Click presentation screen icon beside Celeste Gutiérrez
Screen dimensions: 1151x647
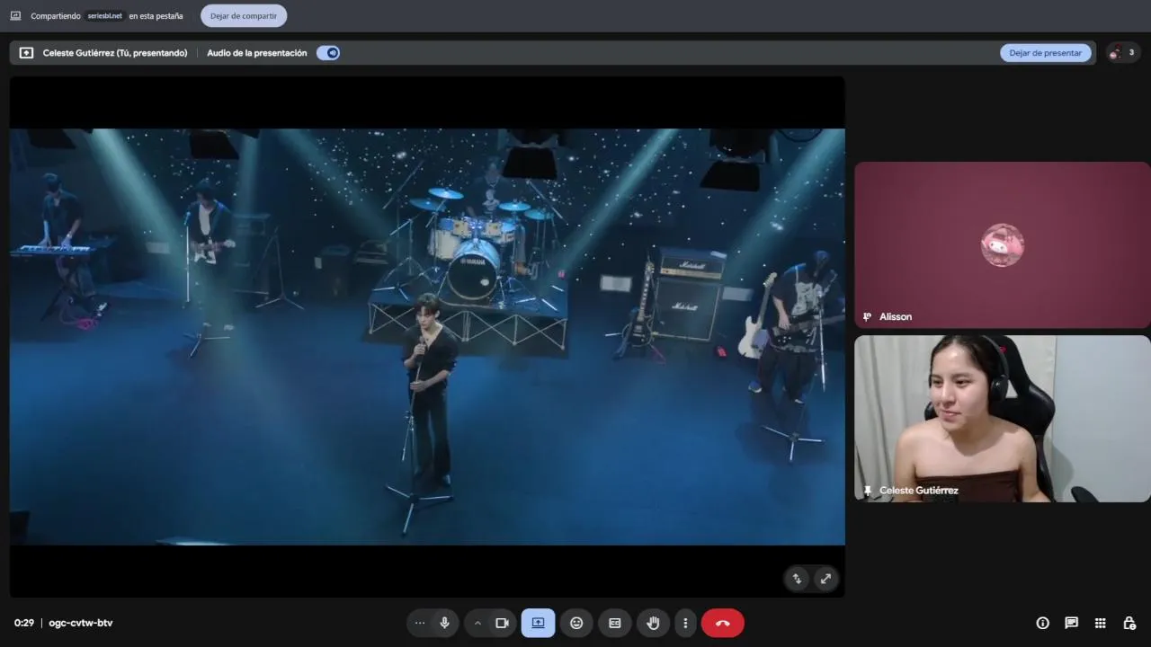(26, 53)
